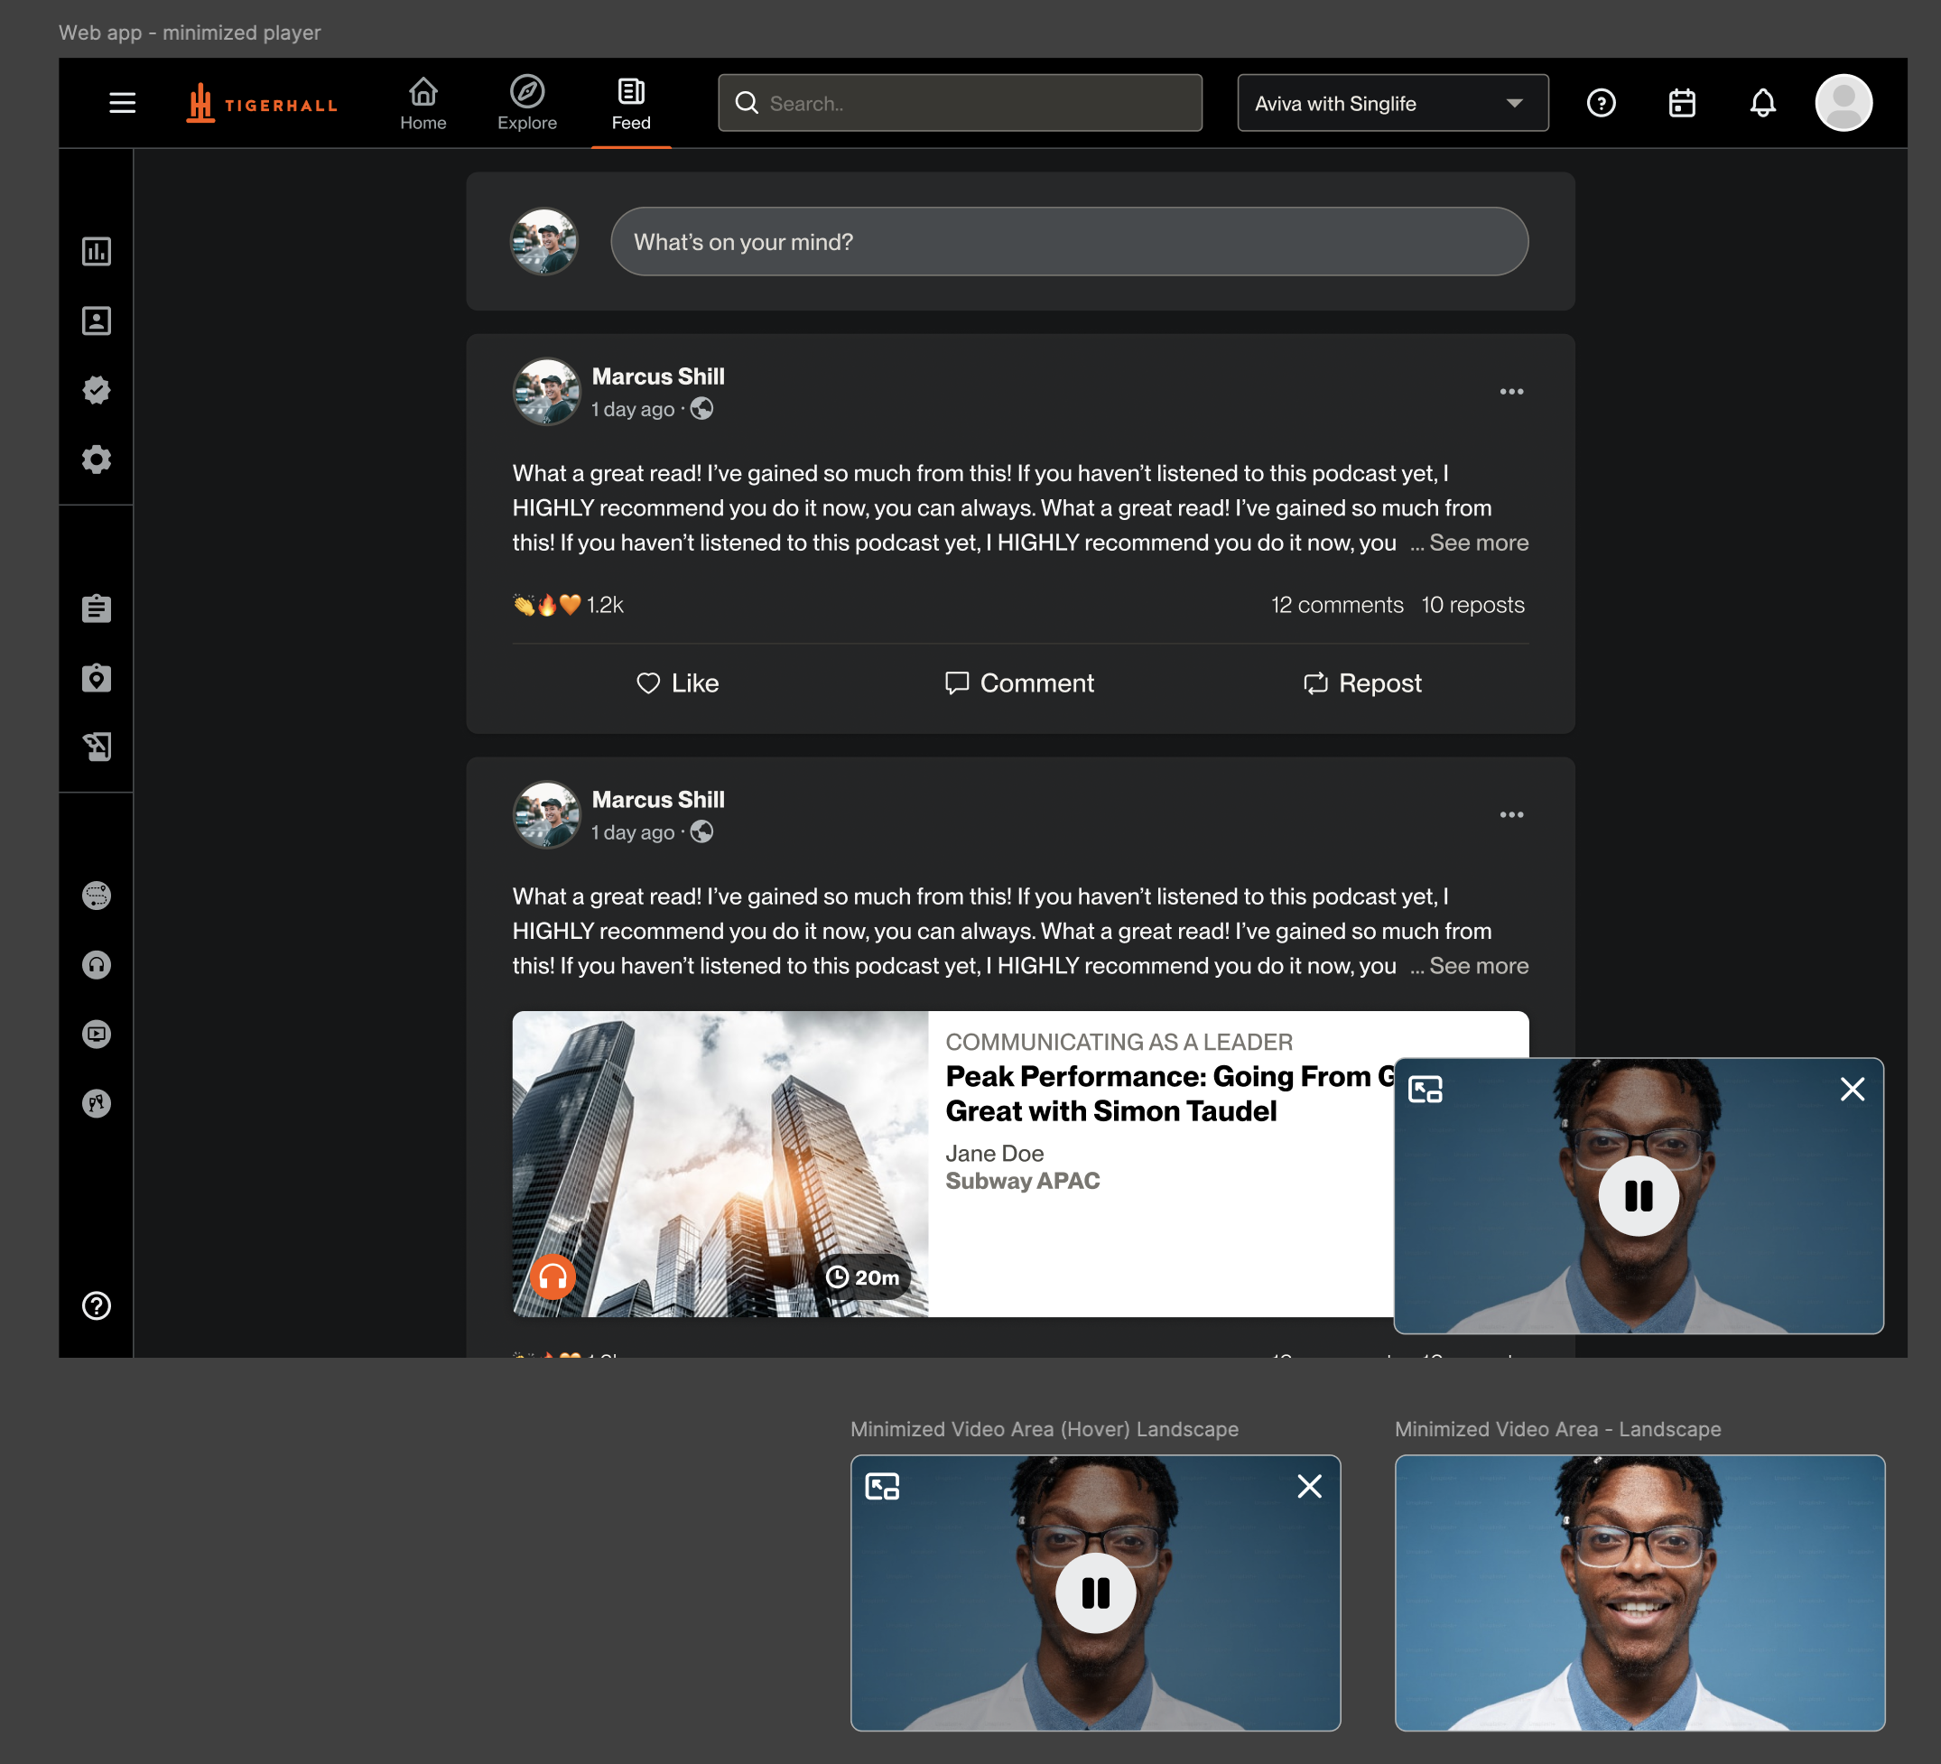Go to the Explore tab
Image resolution: width=1941 pixels, height=1764 pixels.
coord(526,103)
